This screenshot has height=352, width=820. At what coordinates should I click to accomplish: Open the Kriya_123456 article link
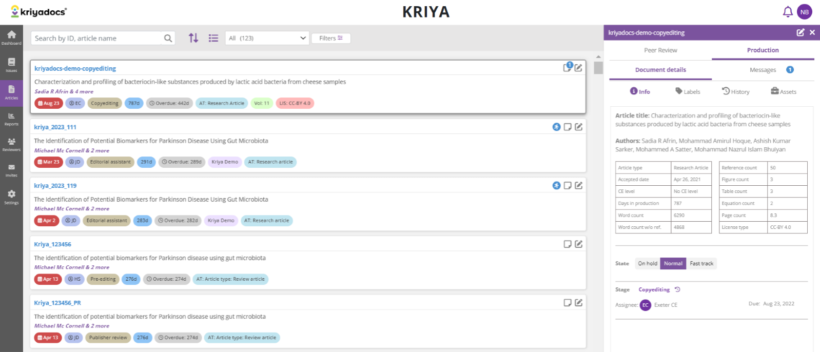click(52, 244)
